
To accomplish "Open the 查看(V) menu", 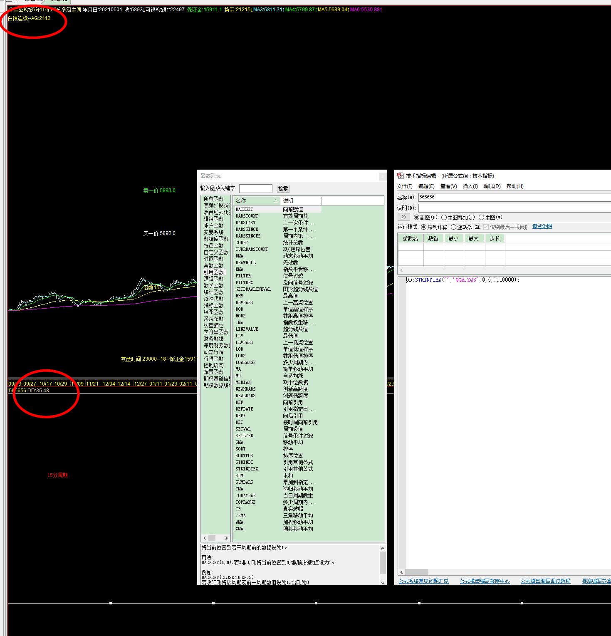I will pyautogui.click(x=448, y=186).
